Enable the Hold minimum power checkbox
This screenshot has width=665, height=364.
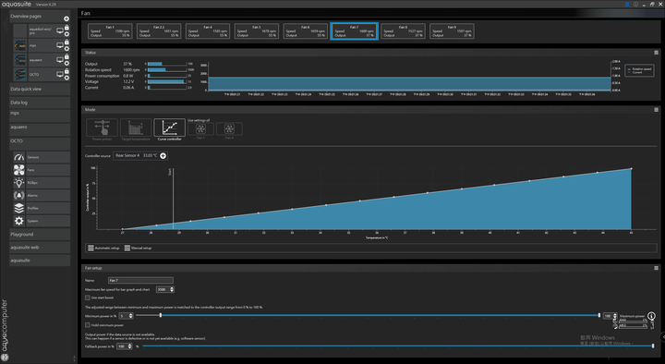tap(88, 325)
